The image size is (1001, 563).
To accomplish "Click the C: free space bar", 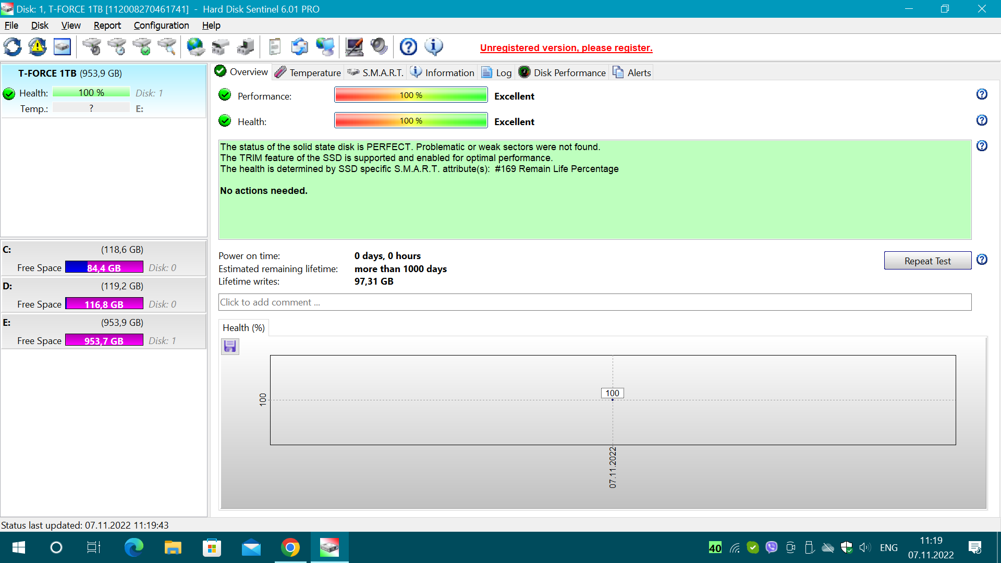I will pyautogui.click(x=104, y=267).
